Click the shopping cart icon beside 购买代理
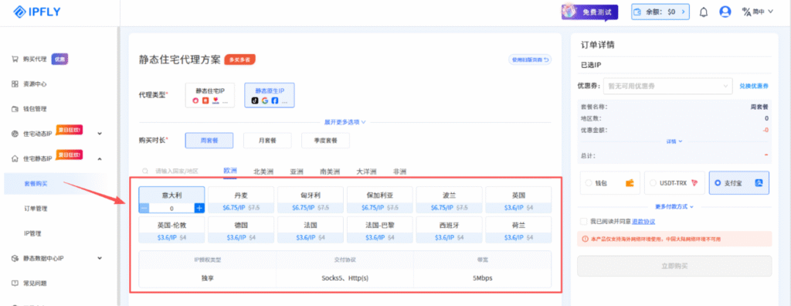 [15, 59]
